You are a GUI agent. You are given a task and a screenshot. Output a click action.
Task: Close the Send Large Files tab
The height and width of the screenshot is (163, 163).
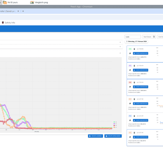[x=18, y=11]
